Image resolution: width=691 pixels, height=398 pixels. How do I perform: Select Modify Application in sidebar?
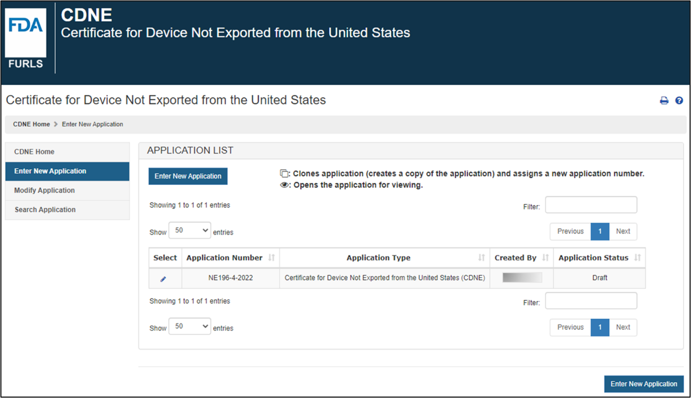pos(45,191)
